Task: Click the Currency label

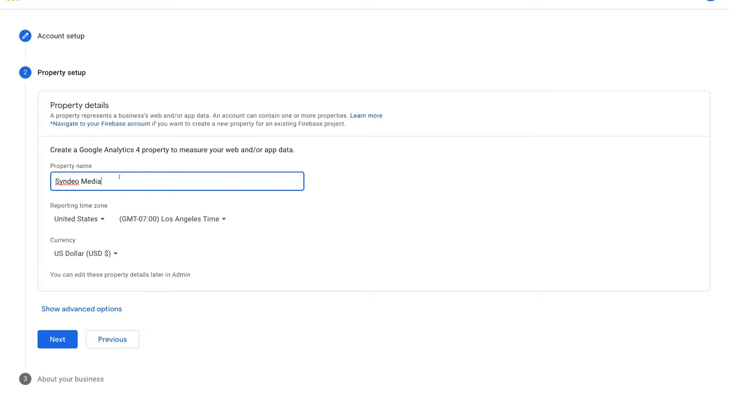Action: pyautogui.click(x=63, y=240)
